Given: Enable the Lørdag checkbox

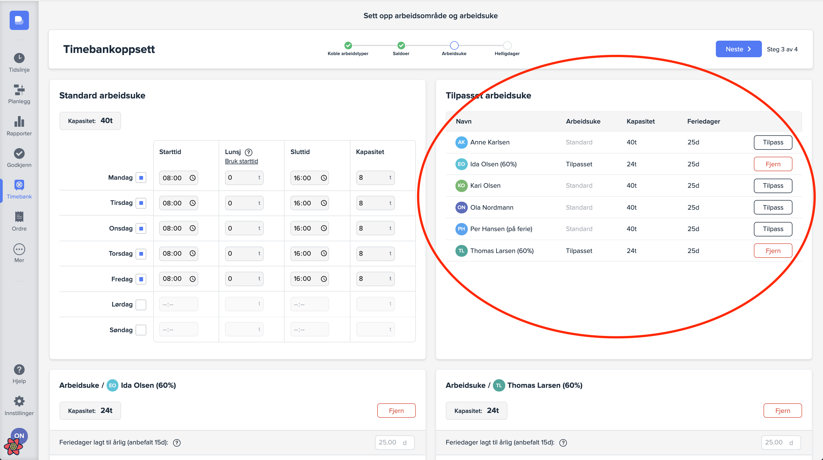Looking at the screenshot, I should [x=141, y=304].
